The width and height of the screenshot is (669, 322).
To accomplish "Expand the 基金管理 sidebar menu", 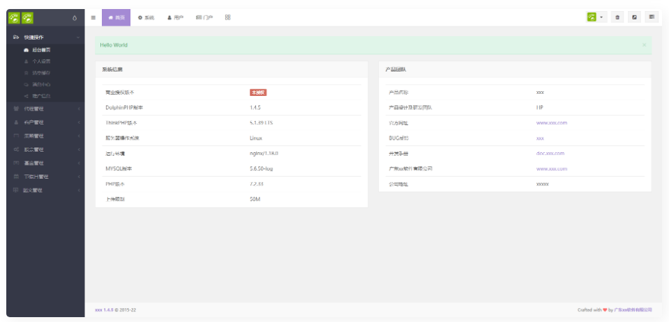I will click(x=42, y=163).
